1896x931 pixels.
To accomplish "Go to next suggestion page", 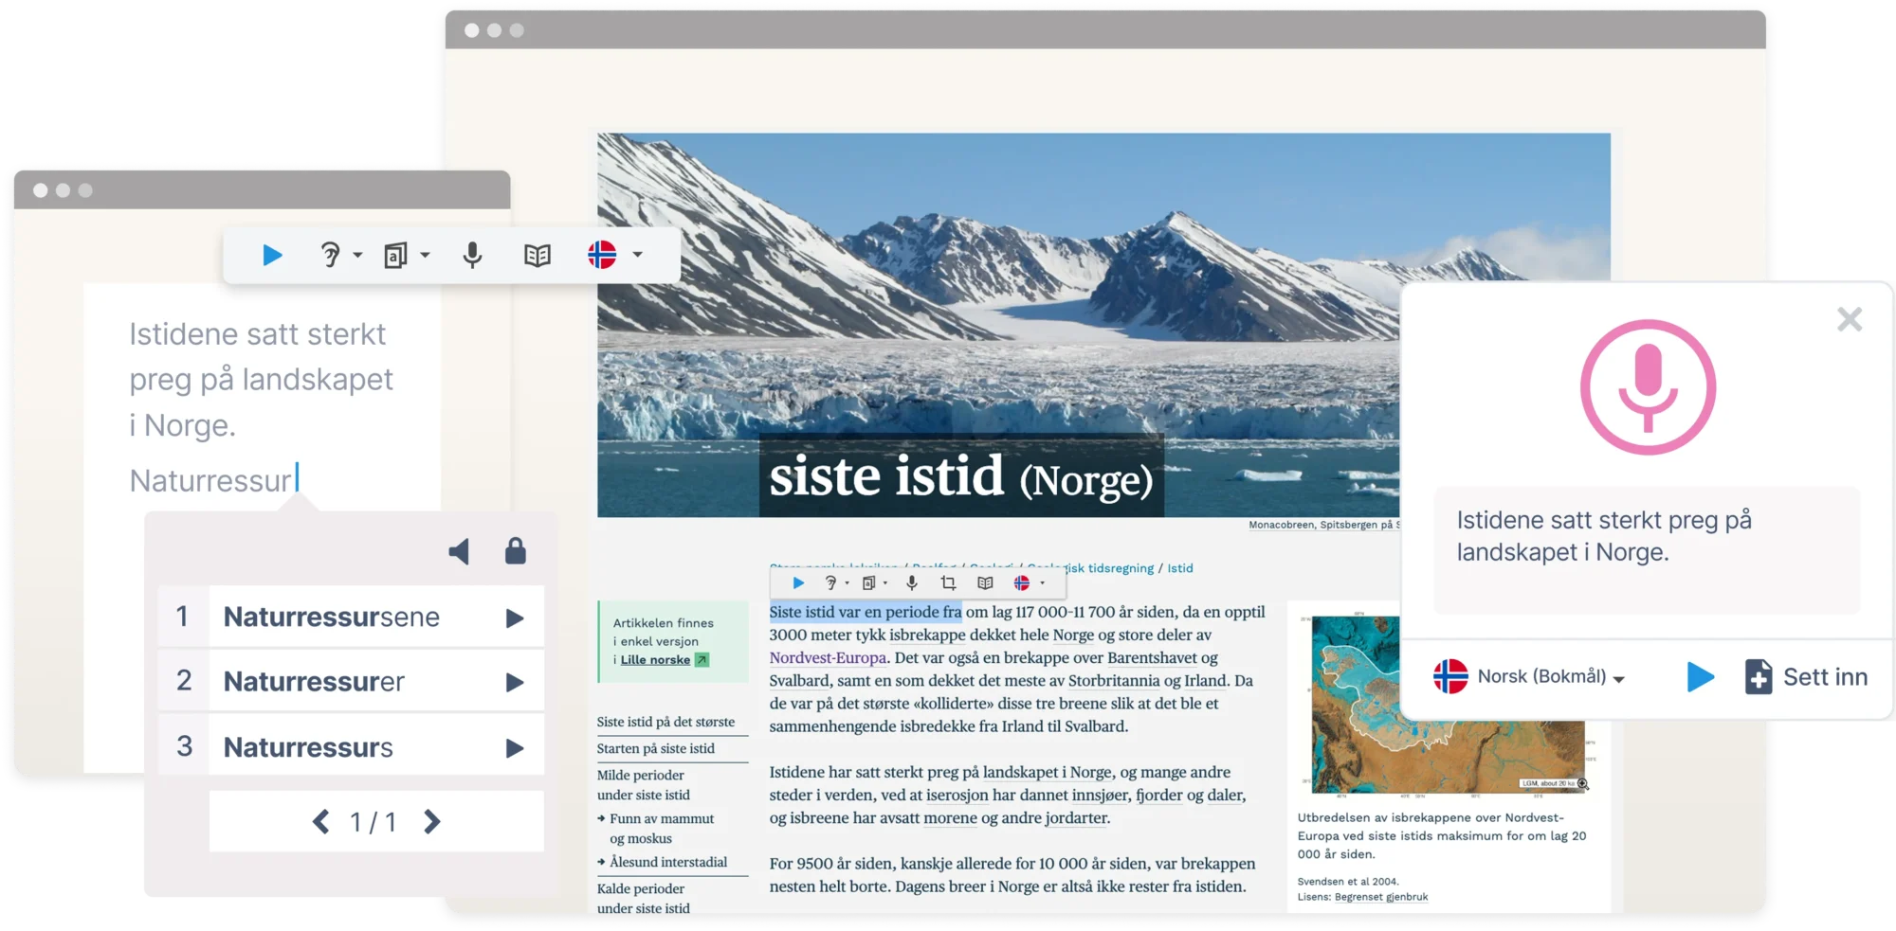I will 431,821.
